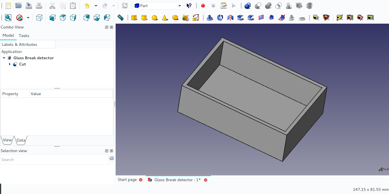Fuse shapes with Union tool

(x=268, y=6)
